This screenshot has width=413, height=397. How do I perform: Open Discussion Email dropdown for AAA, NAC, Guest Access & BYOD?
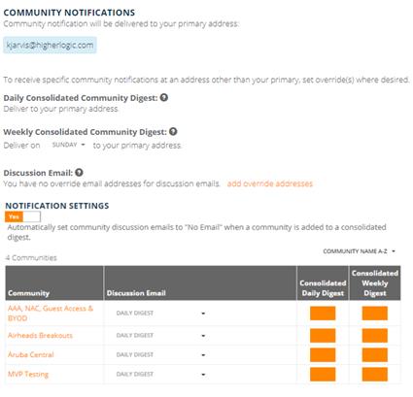tap(160, 314)
